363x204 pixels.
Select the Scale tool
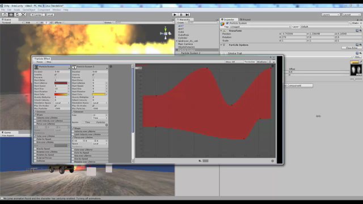[x=23, y=15]
